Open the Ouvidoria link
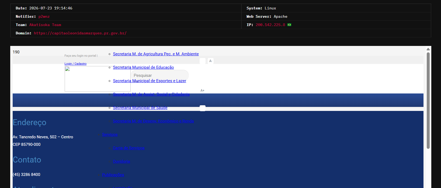441x188 pixels. (x=121, y=161)
